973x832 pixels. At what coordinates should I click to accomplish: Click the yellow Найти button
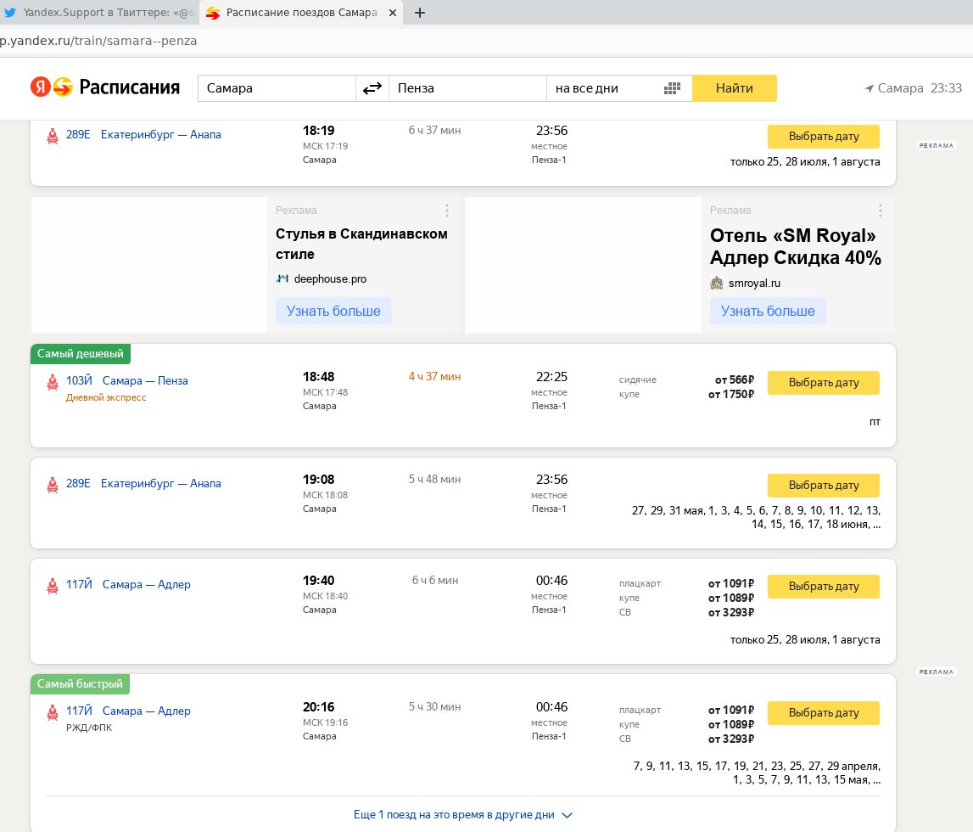(x=734, y=88)
